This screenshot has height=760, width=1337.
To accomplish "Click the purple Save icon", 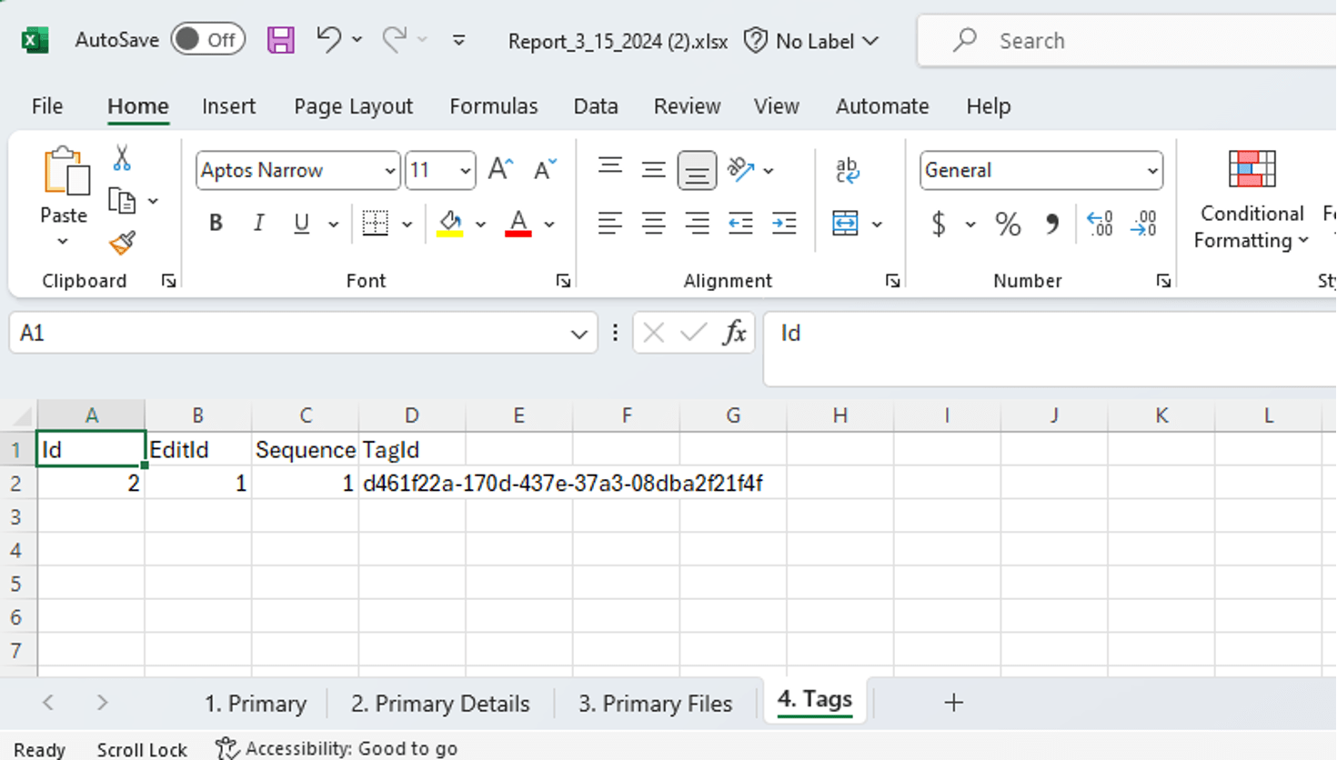I will point(280,40).
